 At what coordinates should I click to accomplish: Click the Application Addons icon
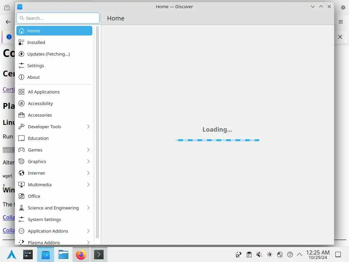21,231
